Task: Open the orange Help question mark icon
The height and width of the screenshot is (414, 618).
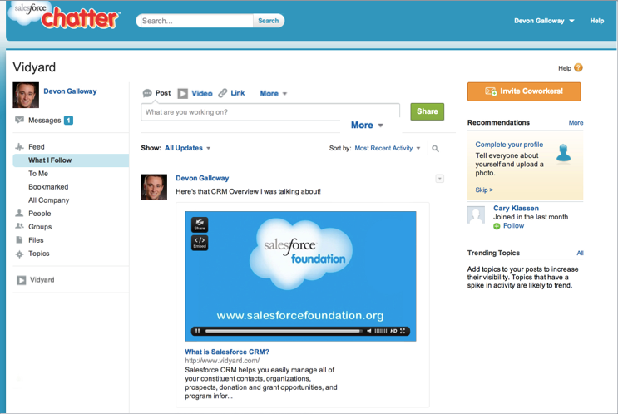Action: pos(578,67)
